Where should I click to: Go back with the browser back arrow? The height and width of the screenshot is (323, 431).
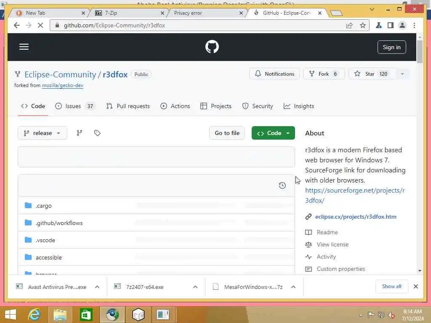coord(16,25)
